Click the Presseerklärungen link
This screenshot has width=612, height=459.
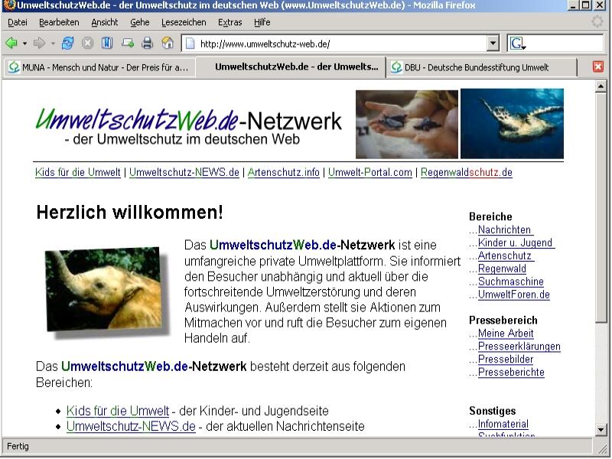coord(519,347)
